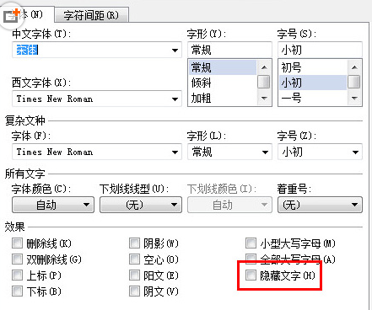Toggle the 阴影(W) effect checkbox

pos(134,243)
